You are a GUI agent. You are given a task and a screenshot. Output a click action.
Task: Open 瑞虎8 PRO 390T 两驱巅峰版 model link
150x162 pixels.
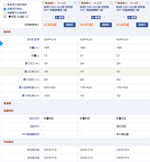(94, 8)
